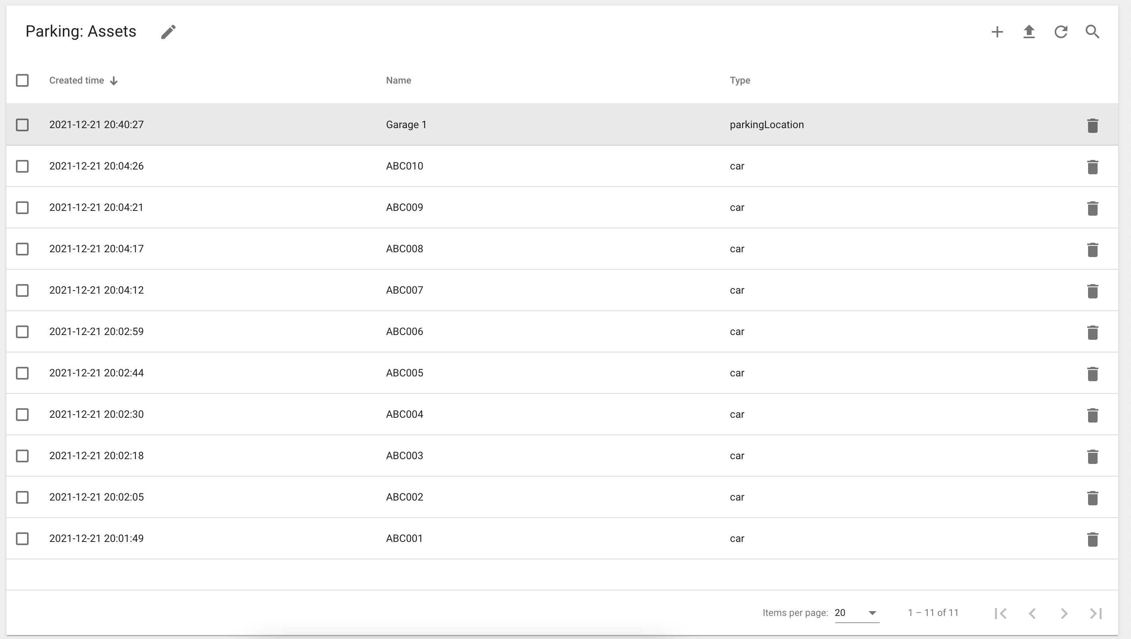Delete the ABC008 row
The height and width of the screenshot is (639, 1131).
[1092, 249]
